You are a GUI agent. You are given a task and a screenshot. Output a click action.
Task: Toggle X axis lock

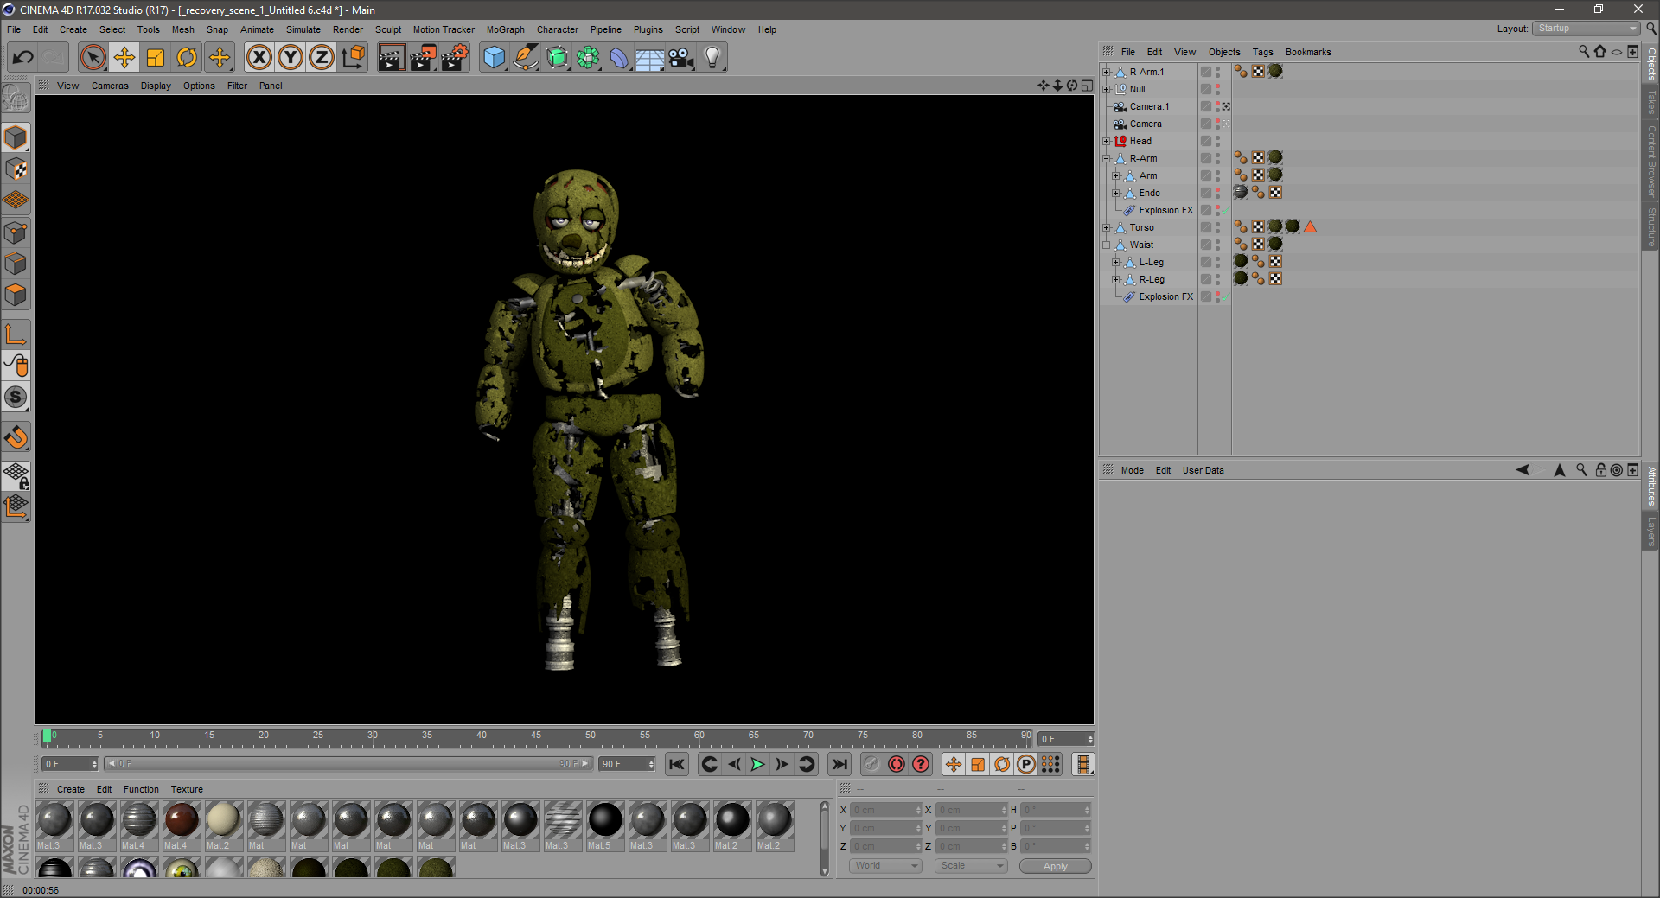coord(259,58)
